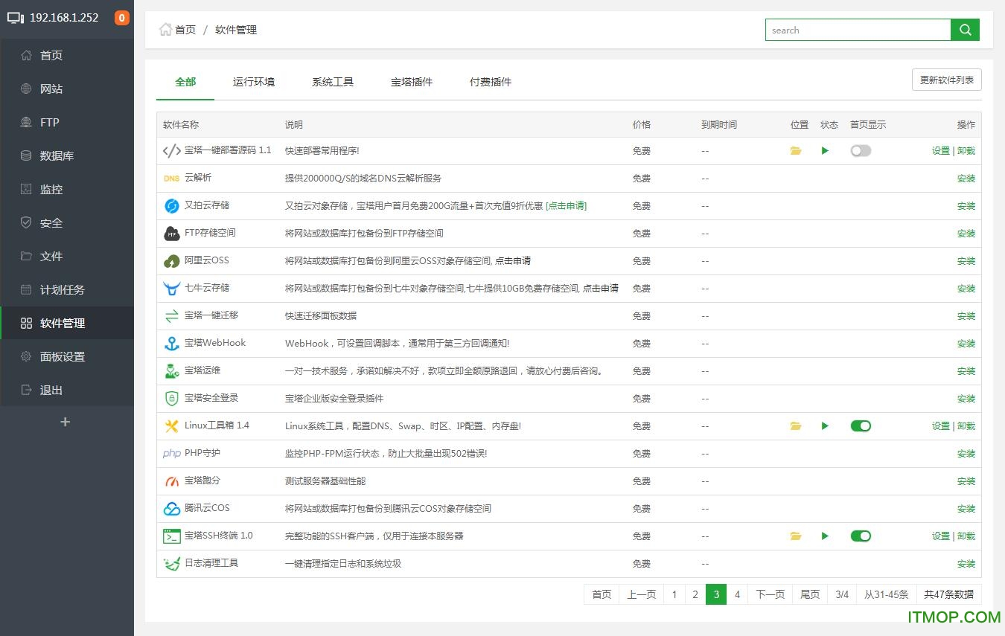Switch to the 付费插件 tab
The width and height of the screenshot is (1005, 636).
tap(490, 83)
